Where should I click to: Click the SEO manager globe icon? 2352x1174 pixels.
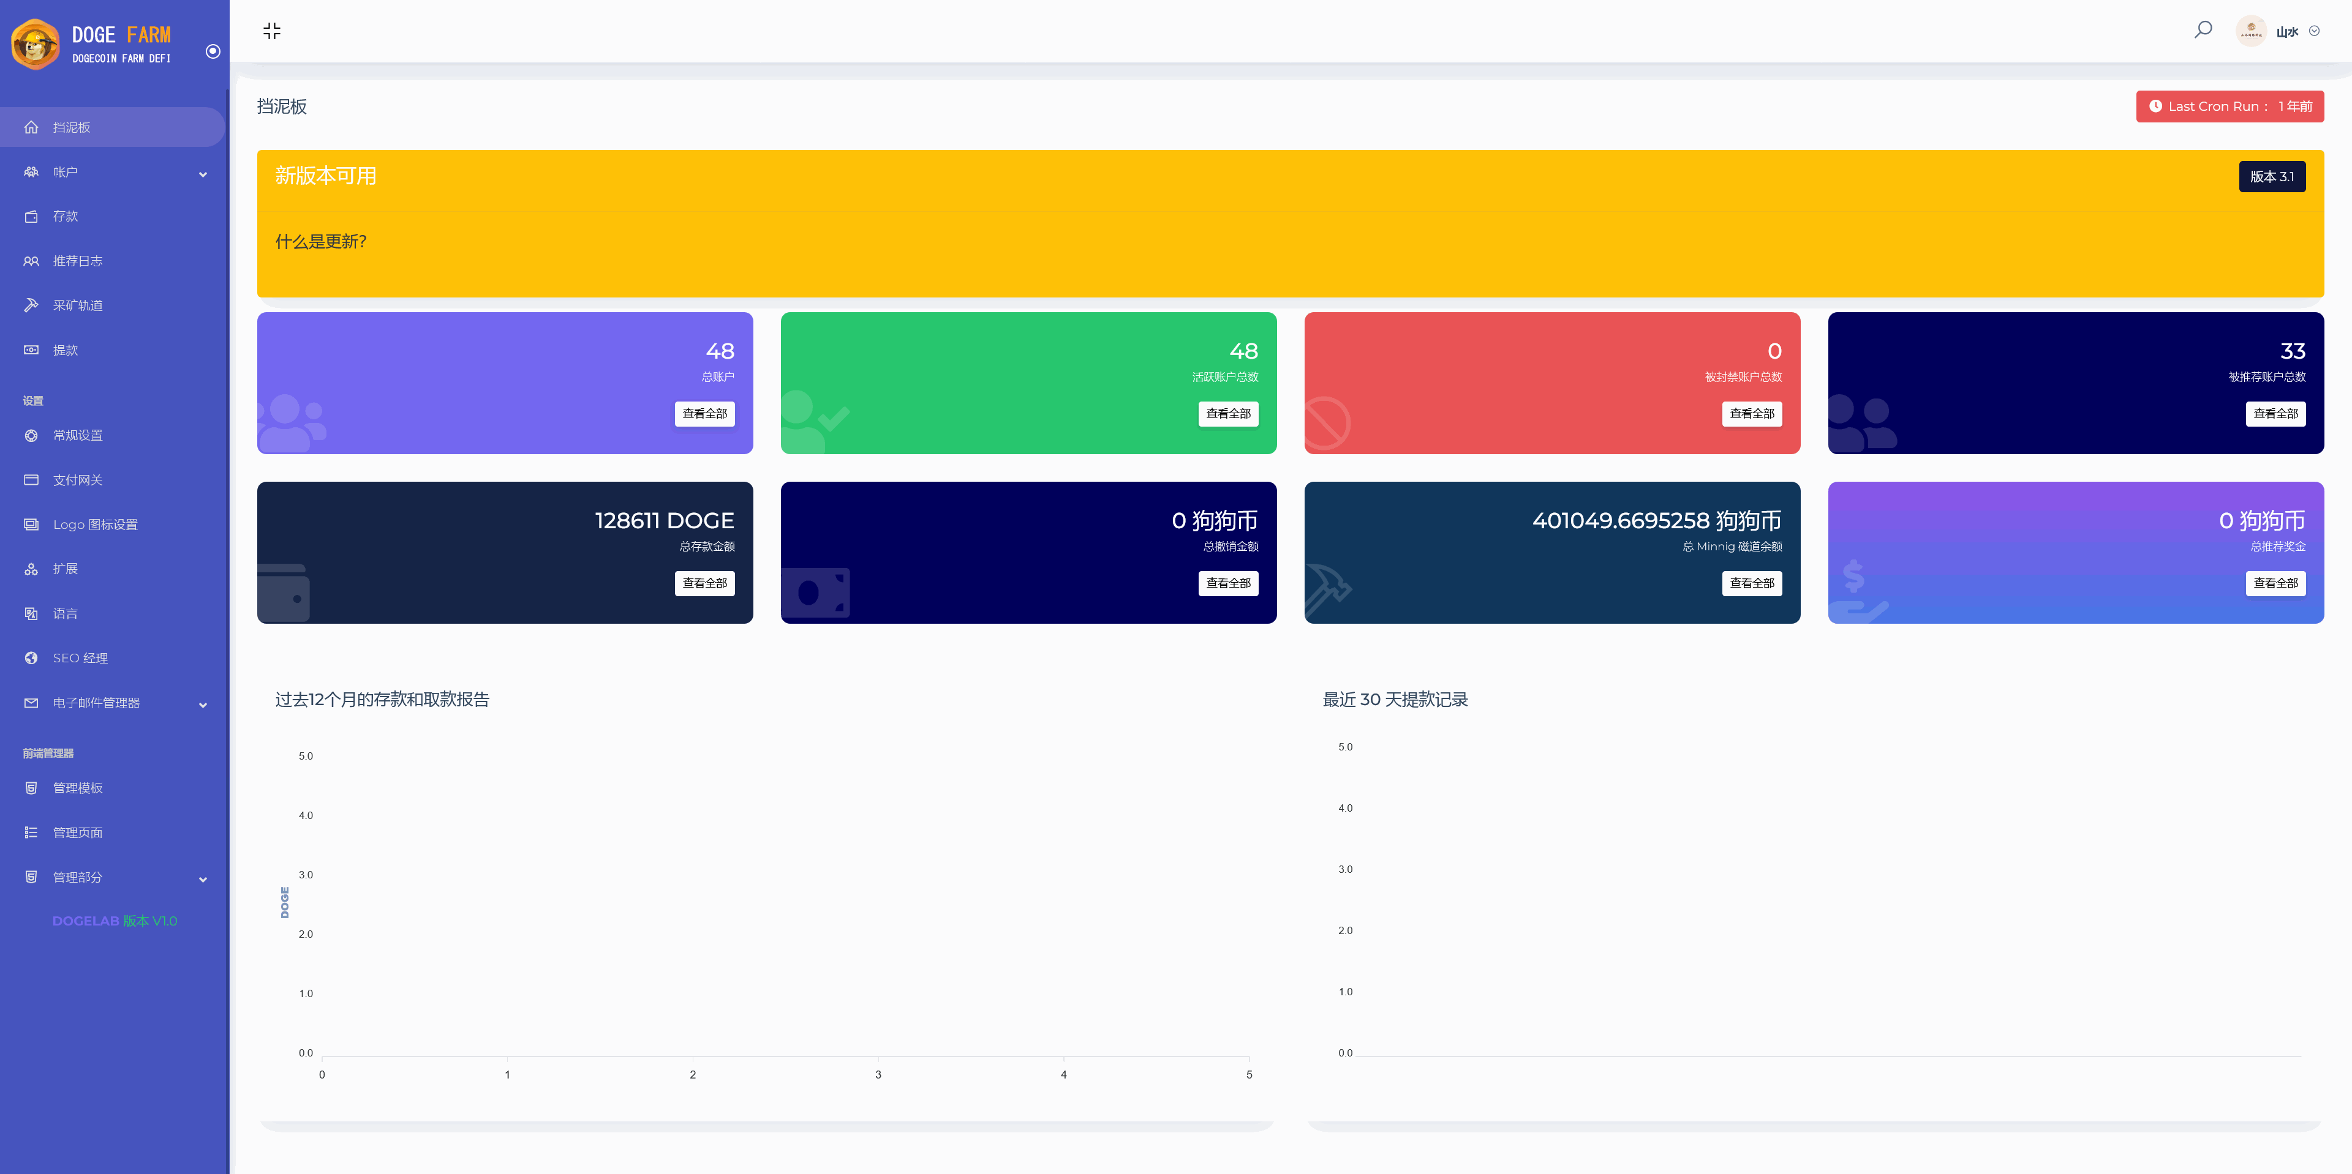pyautogui.click(x=31, y=657)
